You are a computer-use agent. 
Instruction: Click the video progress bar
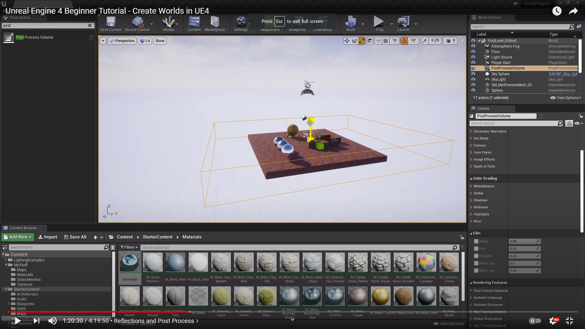click(292, 312)
